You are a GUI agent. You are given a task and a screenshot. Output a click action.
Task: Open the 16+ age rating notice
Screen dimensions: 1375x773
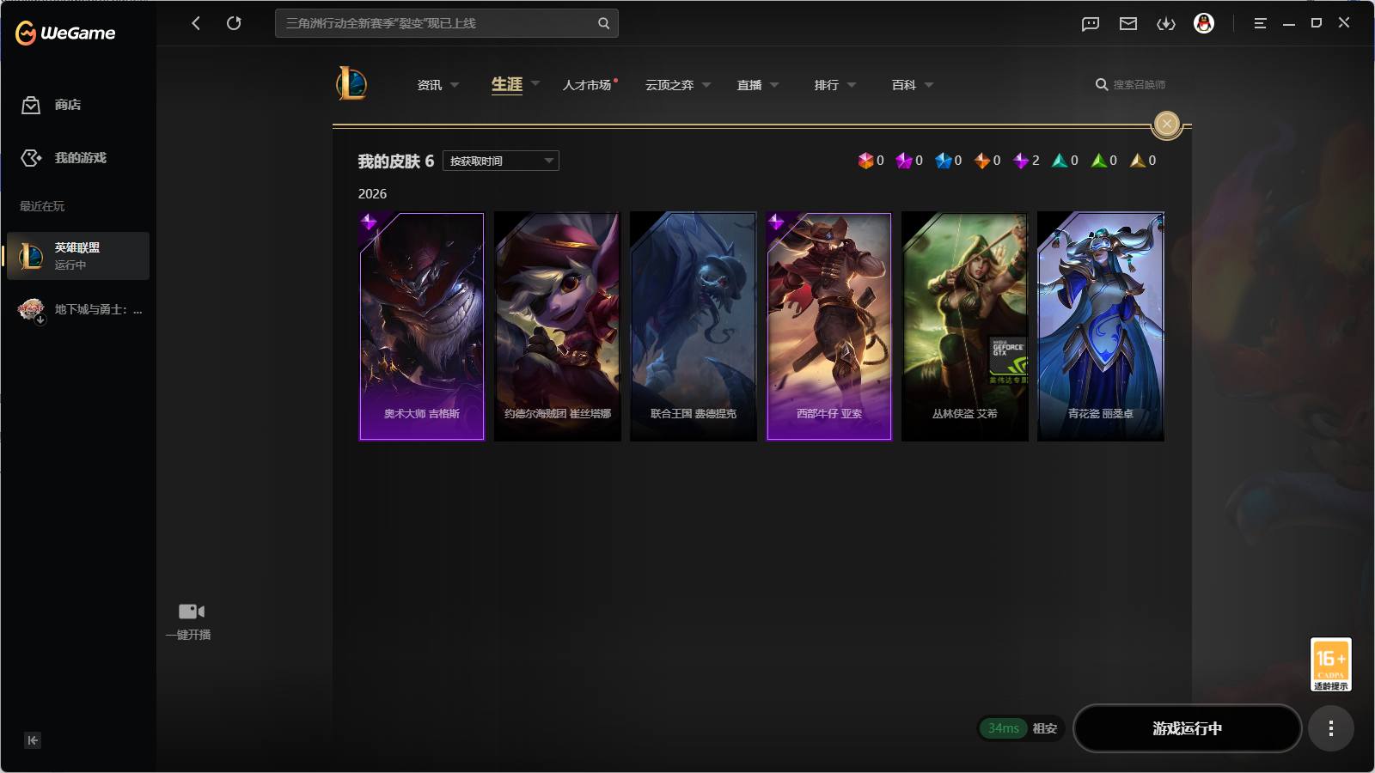coord(1330,664)
